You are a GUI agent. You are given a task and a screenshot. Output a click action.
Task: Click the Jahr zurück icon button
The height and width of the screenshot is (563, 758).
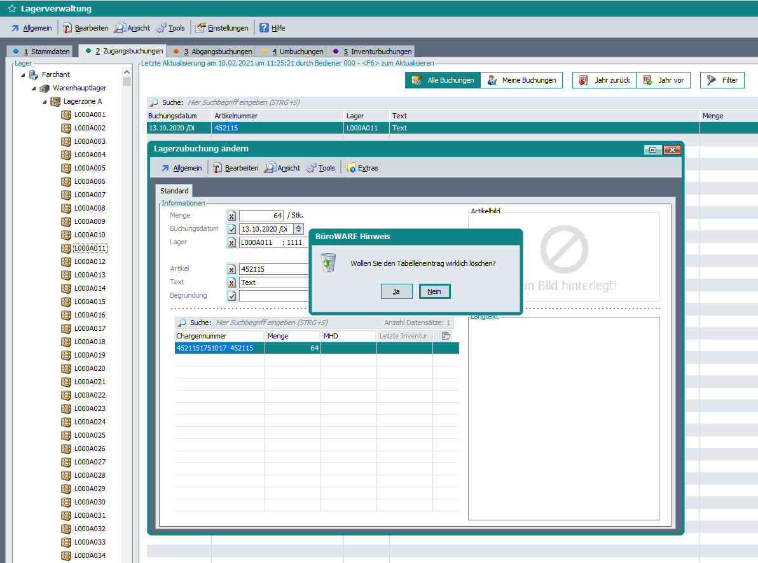click(x=584, y=80)
